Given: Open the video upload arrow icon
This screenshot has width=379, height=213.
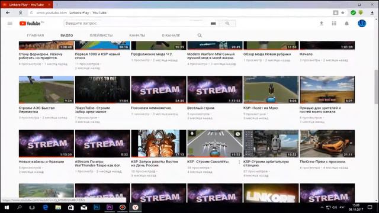Looking at the screenshot, I should (322, 24).
